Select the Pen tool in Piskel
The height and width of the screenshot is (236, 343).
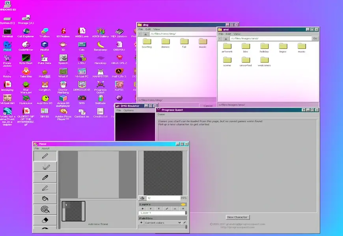(45, 156)
